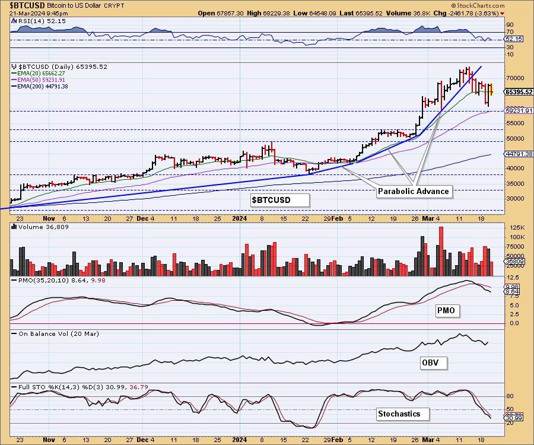Click the volume histogram legend icon

pos(14,227)
